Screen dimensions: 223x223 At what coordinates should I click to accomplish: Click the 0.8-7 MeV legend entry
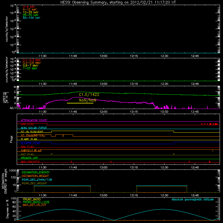point(30,66)
